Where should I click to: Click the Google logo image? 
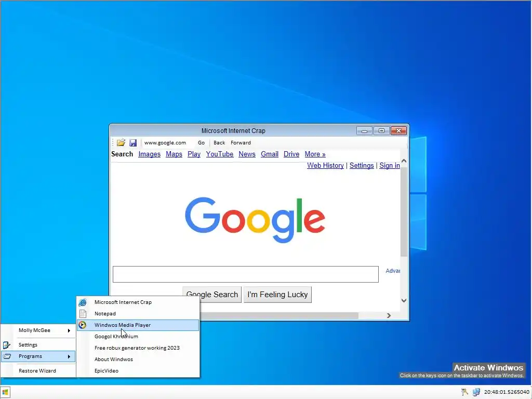pos(255,220)
